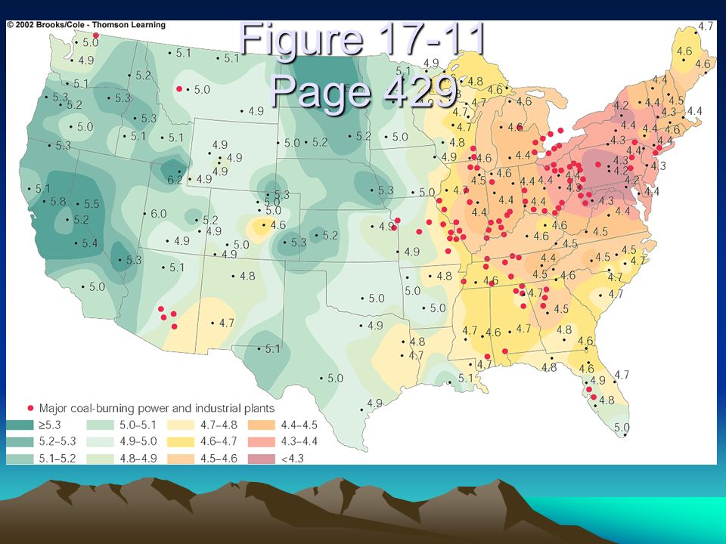Select the 5.2–5.3 legend color swatch
Viewport: 726px width, 544px height.
20,442
